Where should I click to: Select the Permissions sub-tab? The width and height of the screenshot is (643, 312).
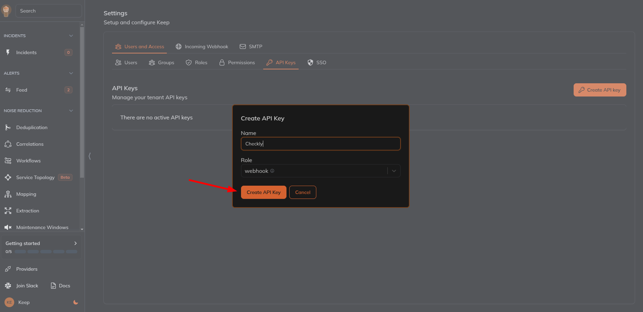(237, 62)
